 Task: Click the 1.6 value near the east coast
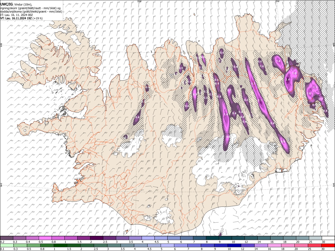pyautogui.click(x=309, y=94)
